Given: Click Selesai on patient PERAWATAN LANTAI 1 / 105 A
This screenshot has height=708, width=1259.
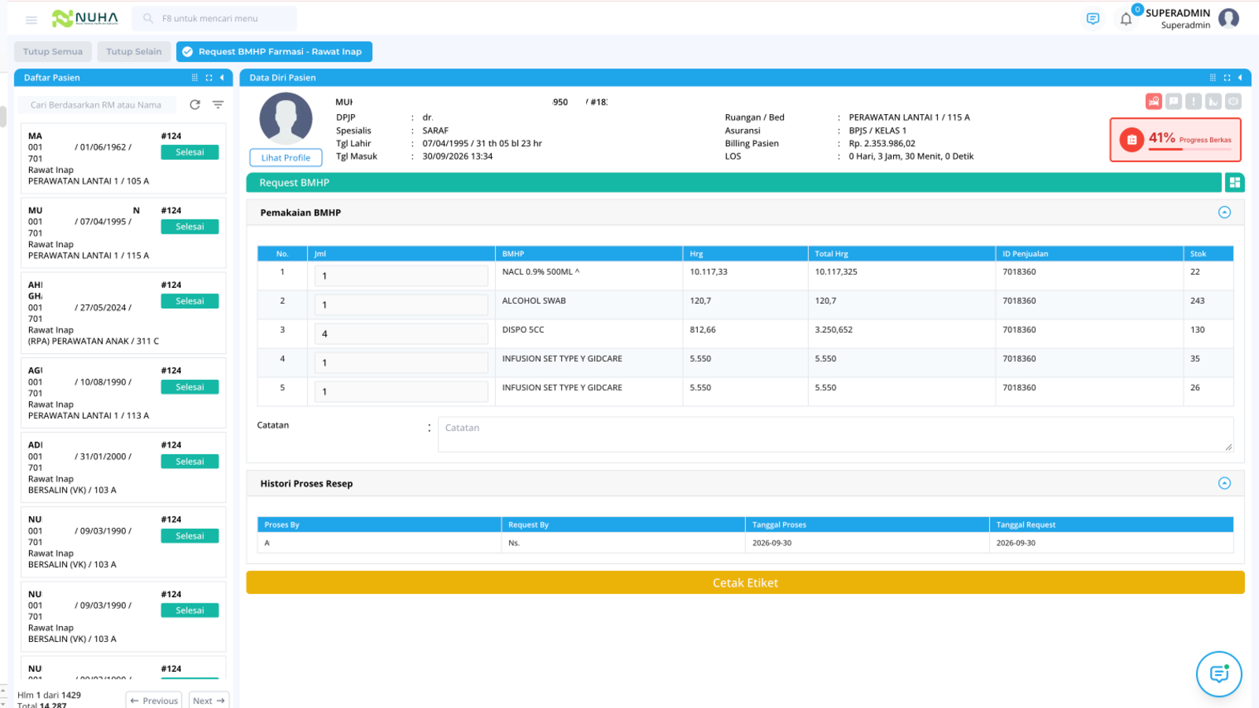Looking at the screenshot, I should [190, 153].
